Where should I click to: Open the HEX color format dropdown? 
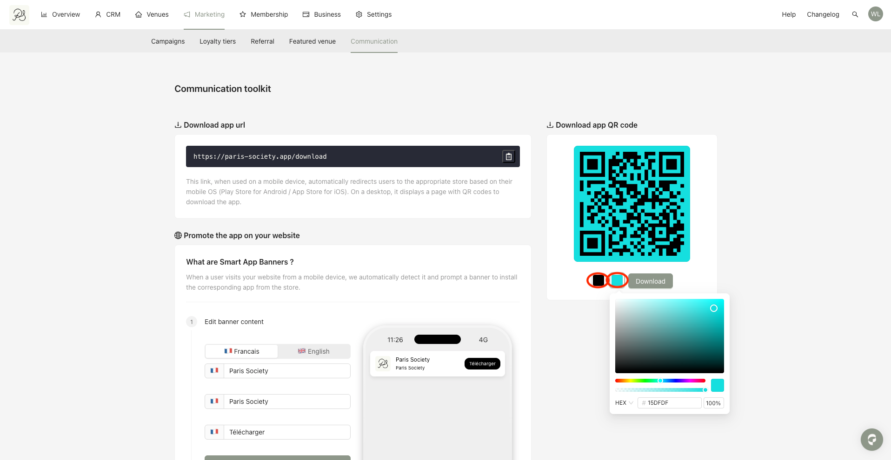click(624, 403)
